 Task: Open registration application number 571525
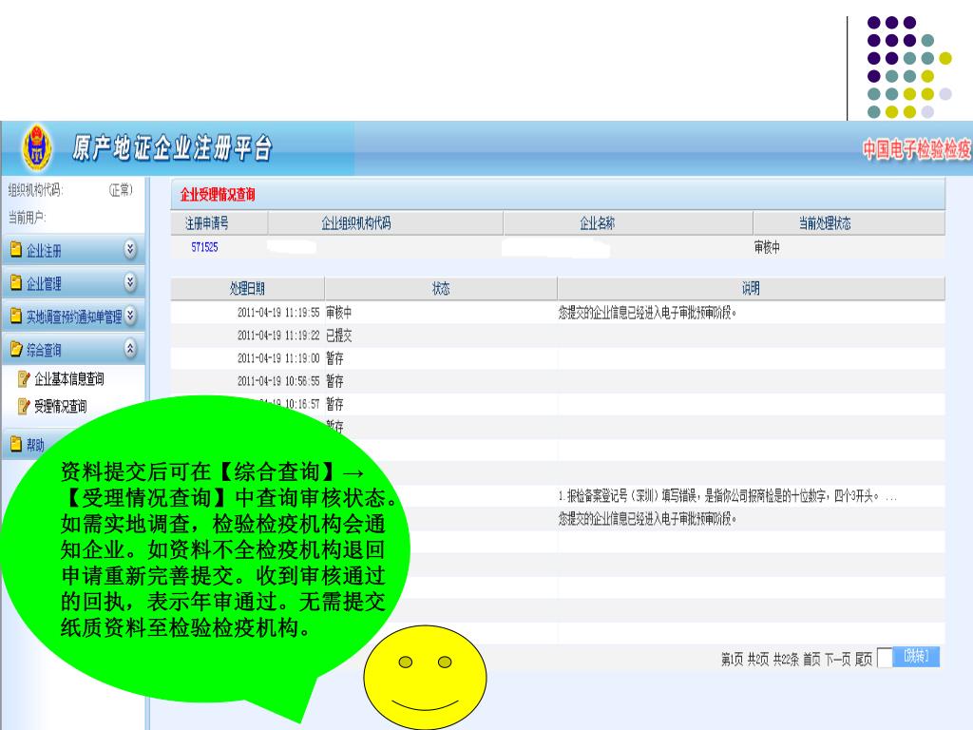click(x=204, y=247)
